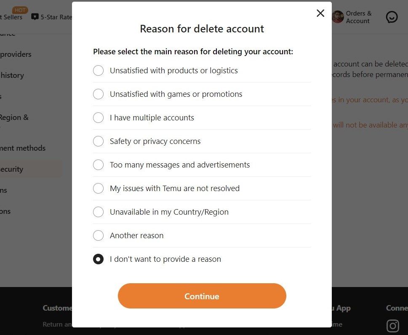Open the customer support chat icon

392,17
